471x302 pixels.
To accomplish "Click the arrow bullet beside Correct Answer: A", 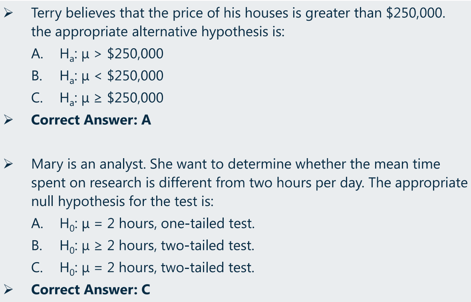I will (8, 120).
